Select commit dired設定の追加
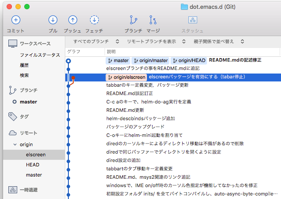The height and width of the screenshot is (199, 281). (x=124, y=160)
